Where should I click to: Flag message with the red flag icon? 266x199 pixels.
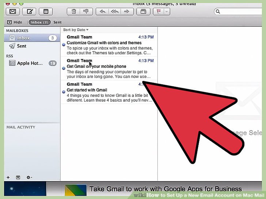click(159, 12)
